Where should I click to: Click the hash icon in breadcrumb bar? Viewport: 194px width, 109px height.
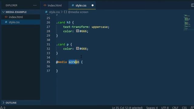[46, 12]
